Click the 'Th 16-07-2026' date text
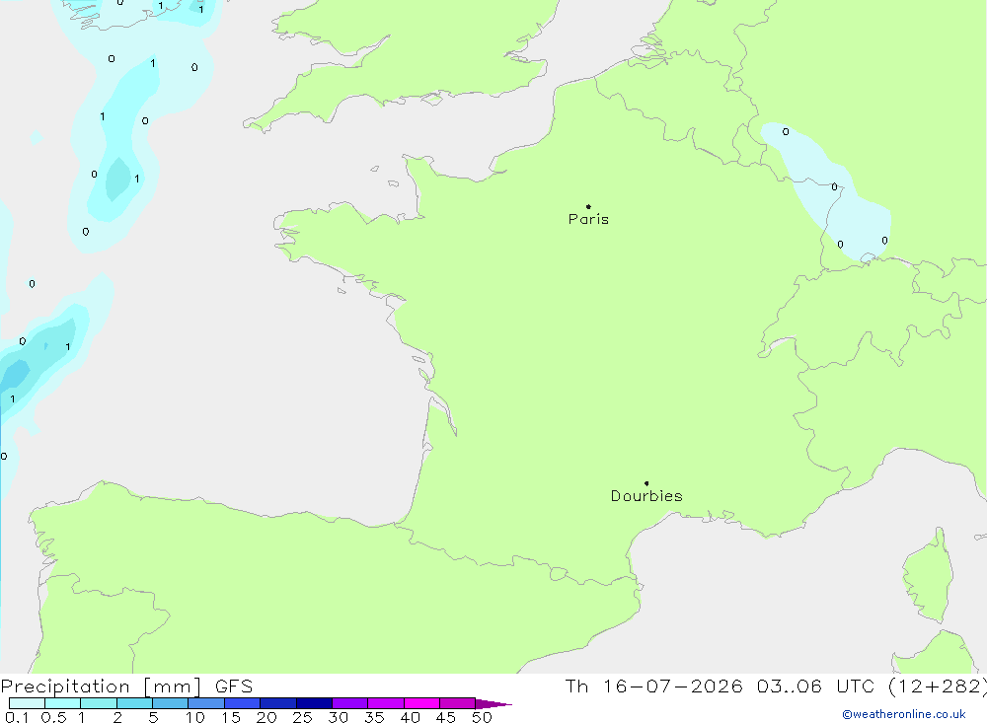 pyautogui.click(x=653, y=687)
